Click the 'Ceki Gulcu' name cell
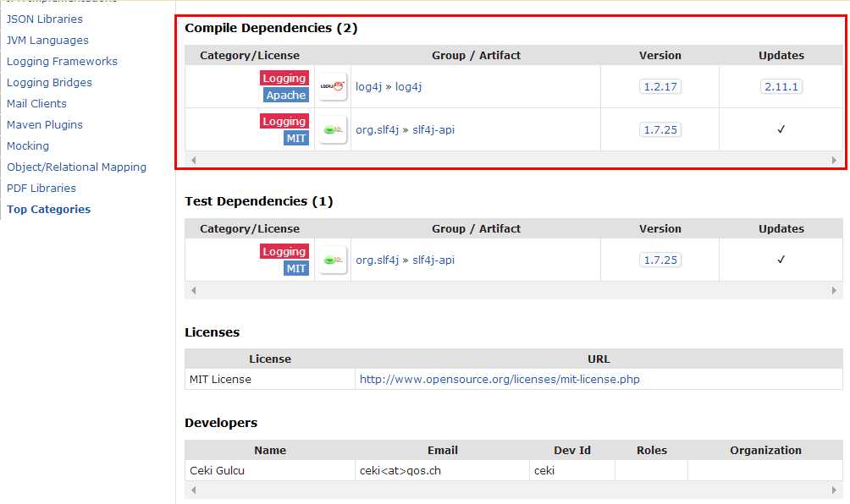 click(x=270, y=470)
